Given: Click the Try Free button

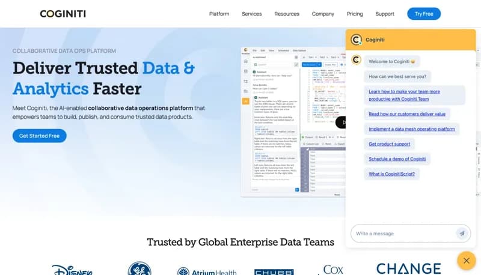Looking at the screenshot, I should point(424,14).
